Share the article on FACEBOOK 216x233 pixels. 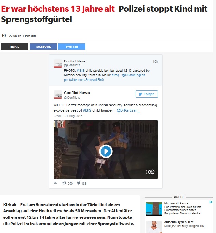pyautogui.click(x=43, y=46)
